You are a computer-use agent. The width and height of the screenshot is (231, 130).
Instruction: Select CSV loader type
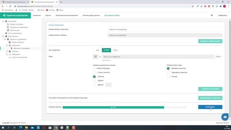pos(106,50)
